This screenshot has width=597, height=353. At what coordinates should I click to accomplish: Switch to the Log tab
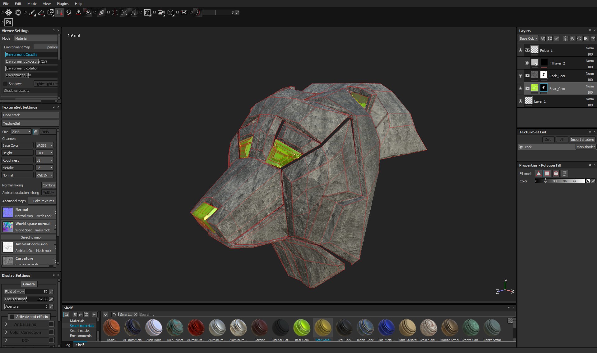(67, 345)
